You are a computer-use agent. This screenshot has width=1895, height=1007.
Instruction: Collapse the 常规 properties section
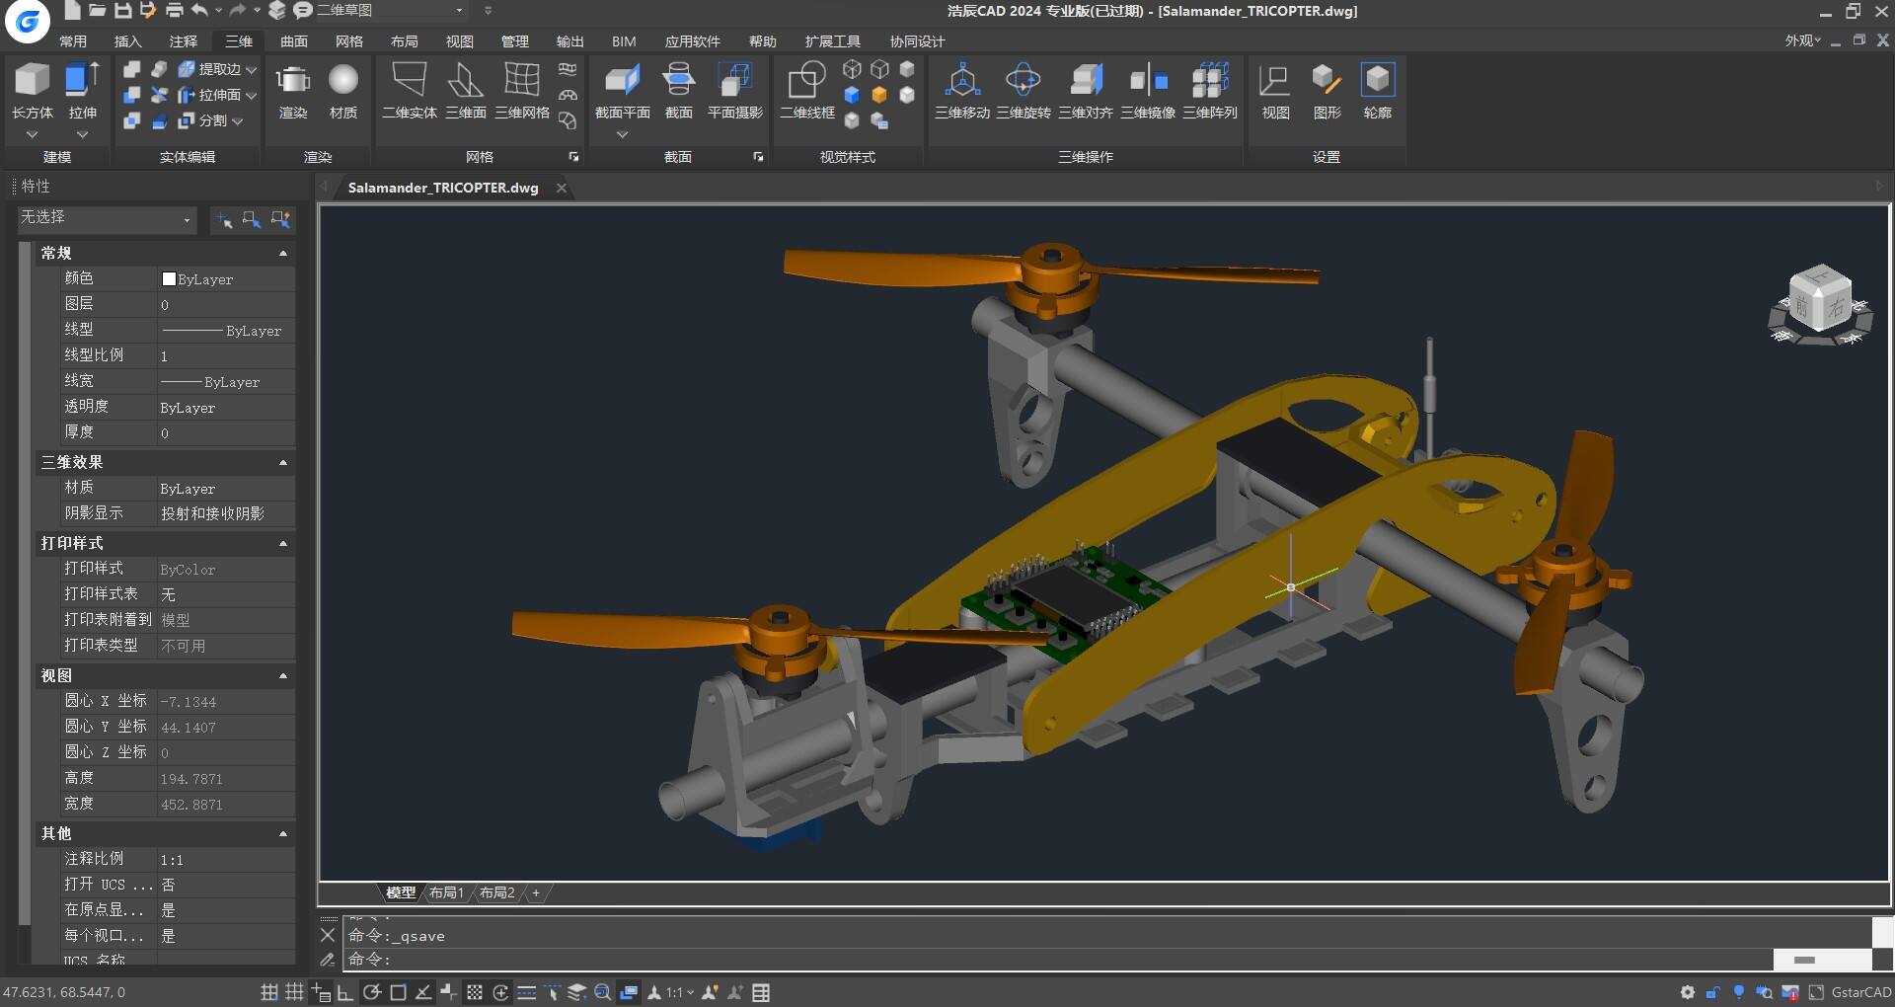click(283, 254)
